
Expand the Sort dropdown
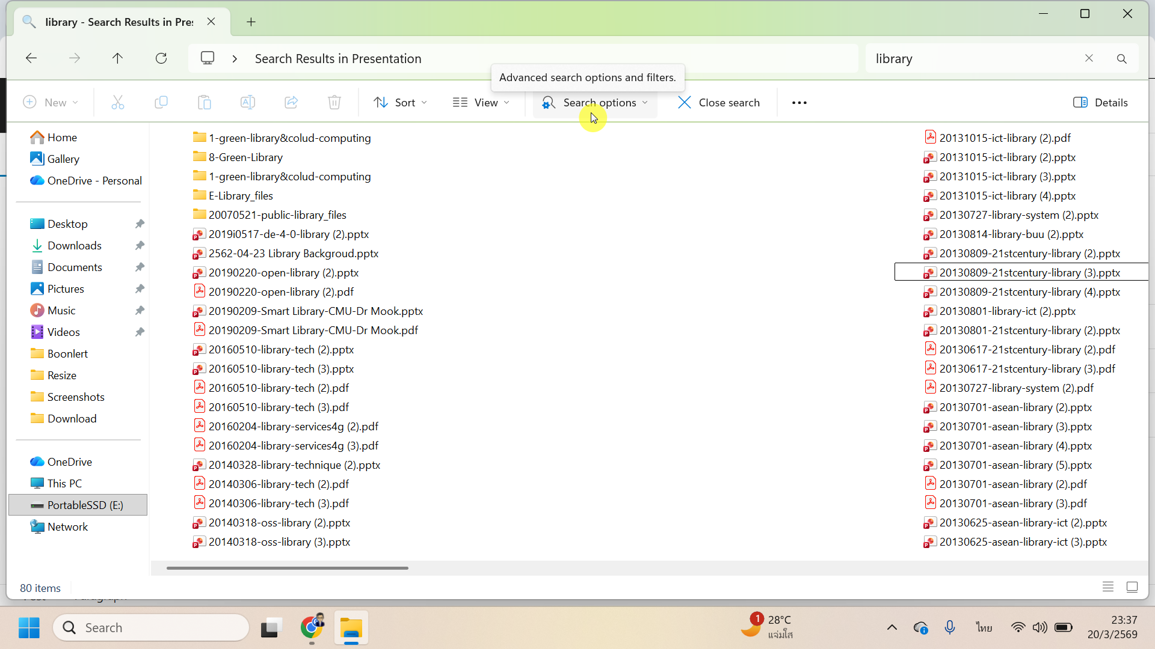coord(401,103)
